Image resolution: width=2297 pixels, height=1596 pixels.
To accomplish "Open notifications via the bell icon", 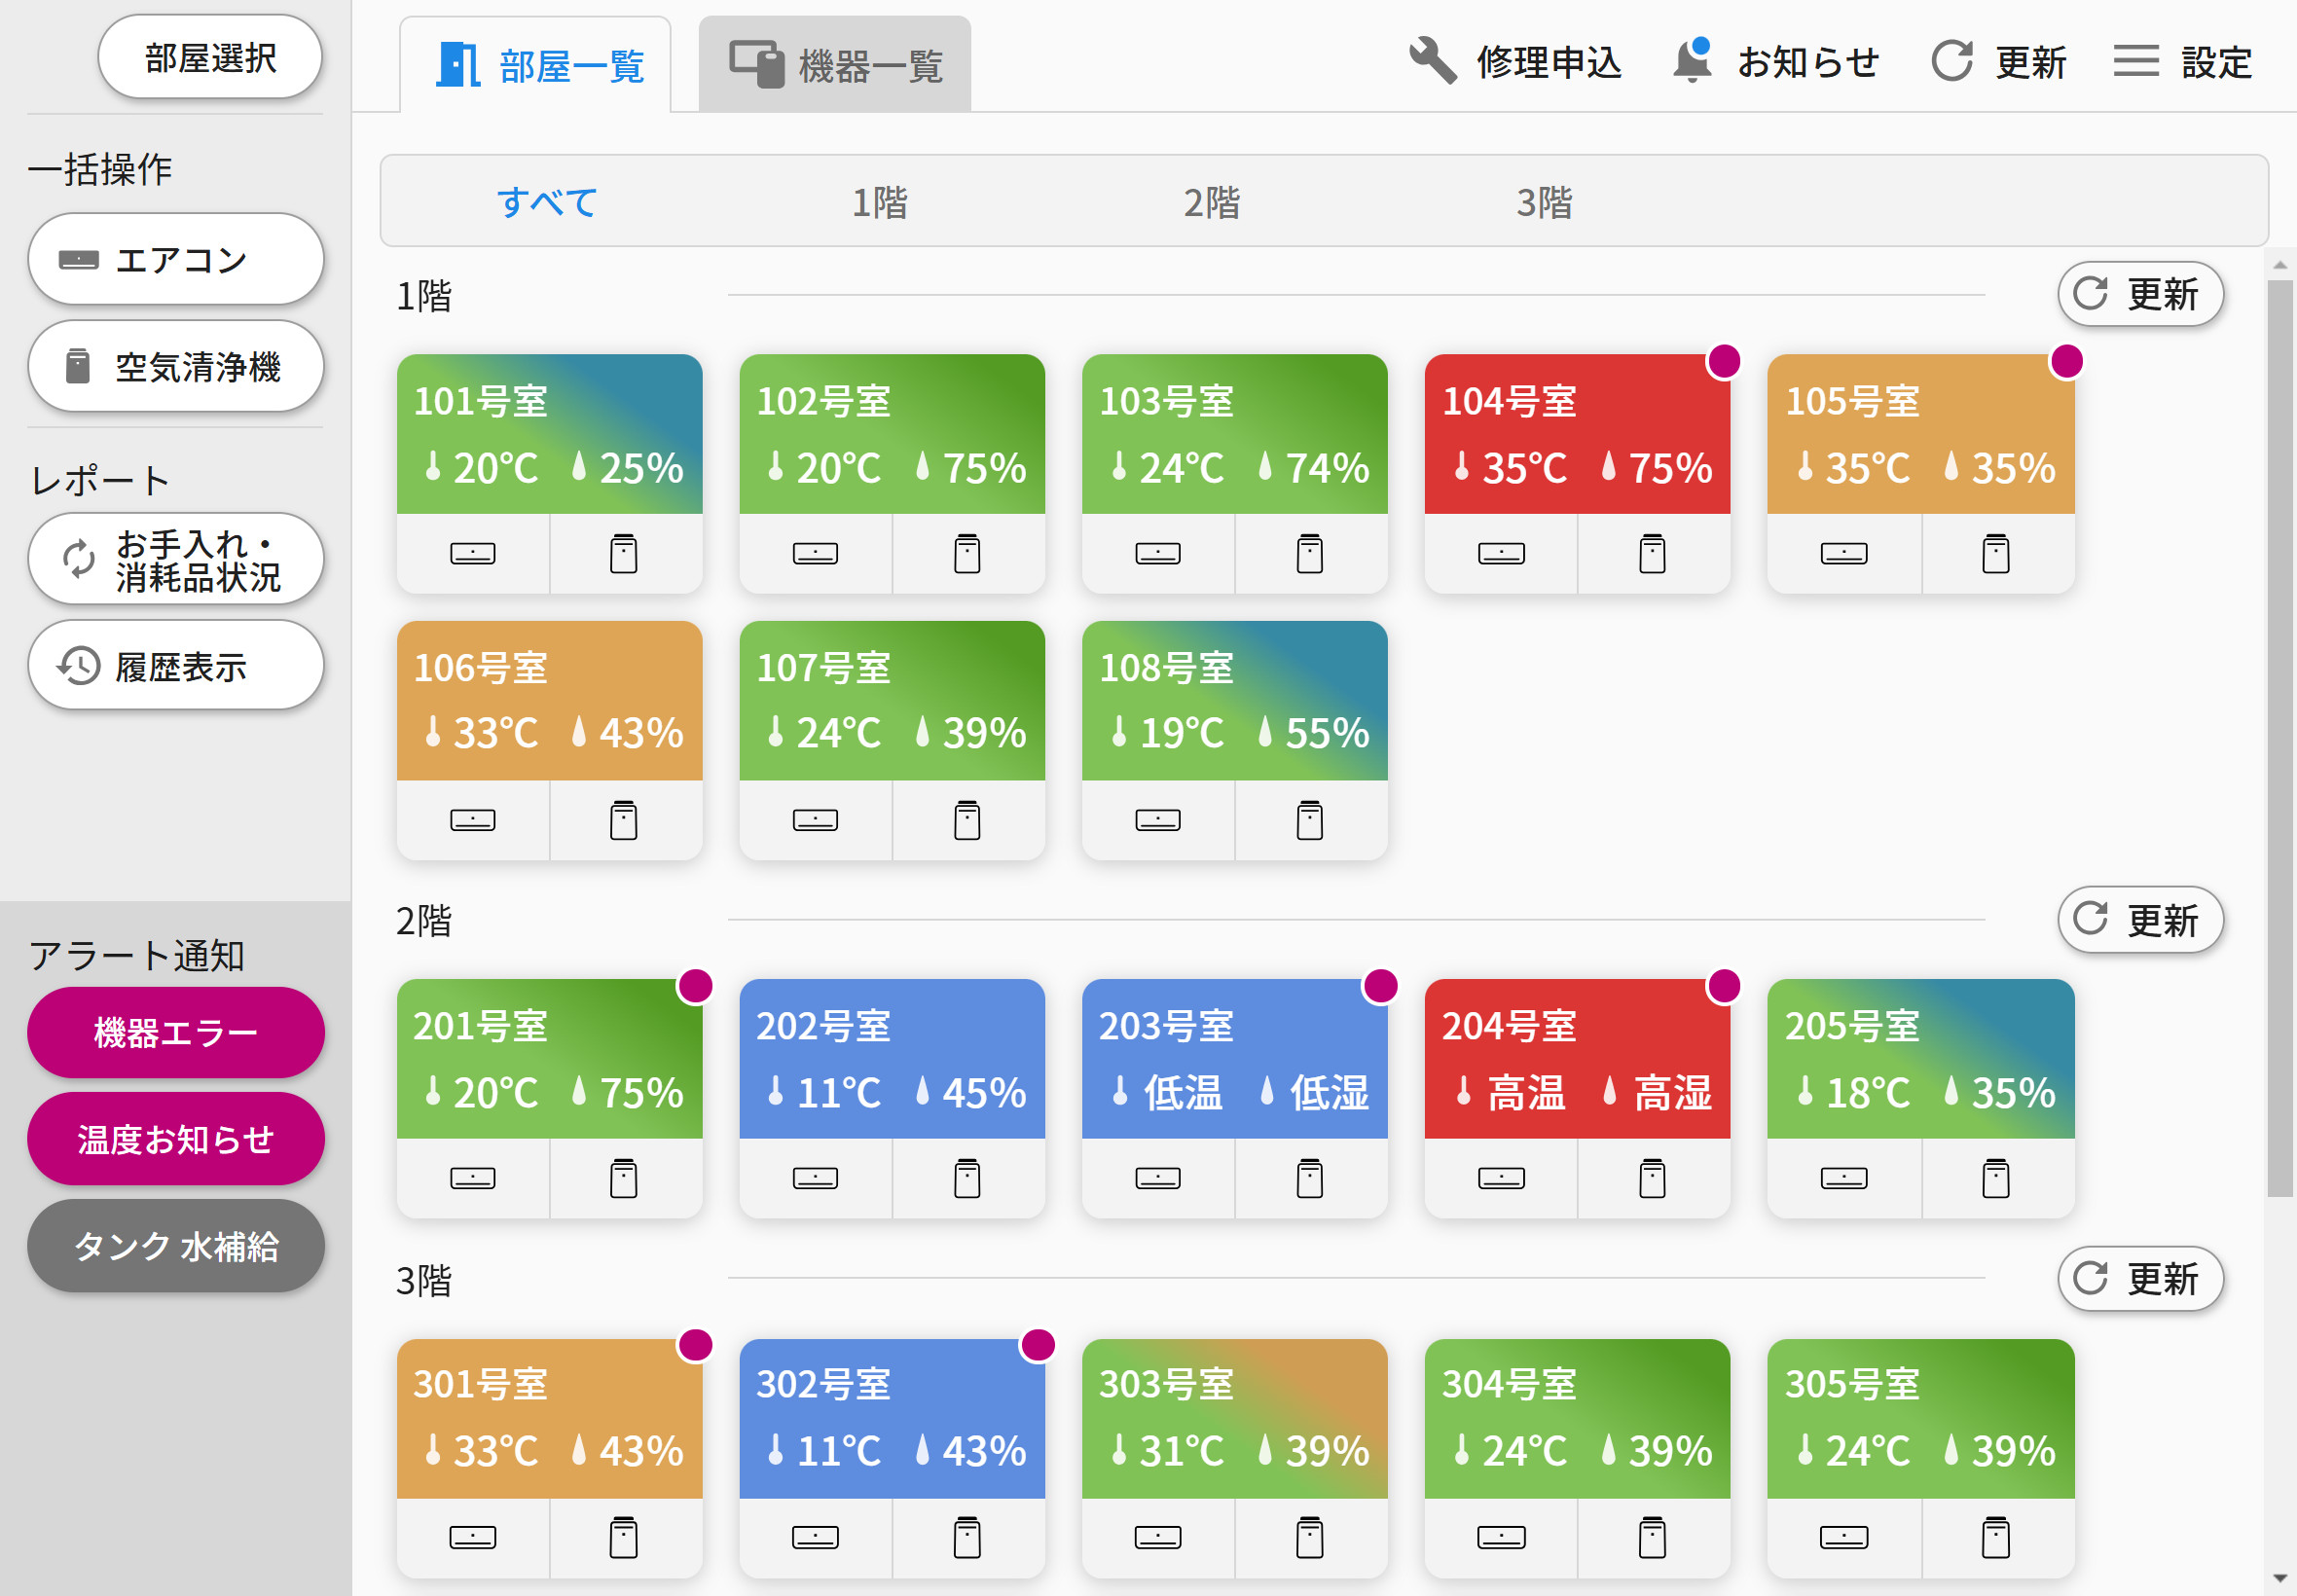I will tap(1692, 62).
